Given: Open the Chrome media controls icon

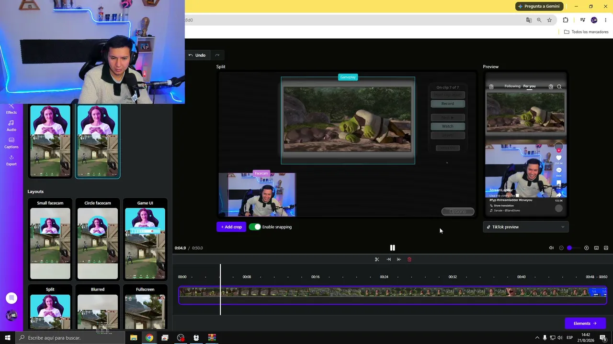Looking at the screenshot, I should 582,20.
